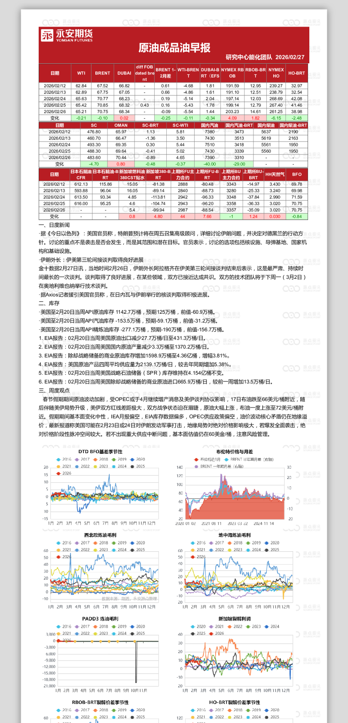348x723 pixels.
Task: Click the 布伦特价格与月差 chart title
Action: [x=234, y=452]
